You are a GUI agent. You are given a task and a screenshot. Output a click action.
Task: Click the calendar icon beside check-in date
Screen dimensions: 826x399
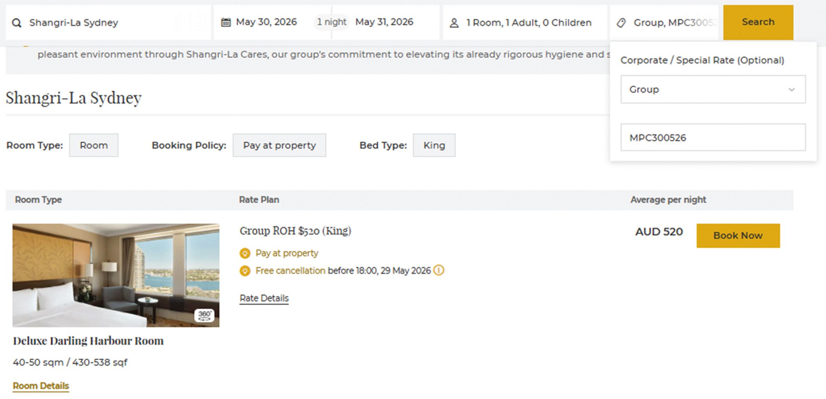(x=225, y=22)
